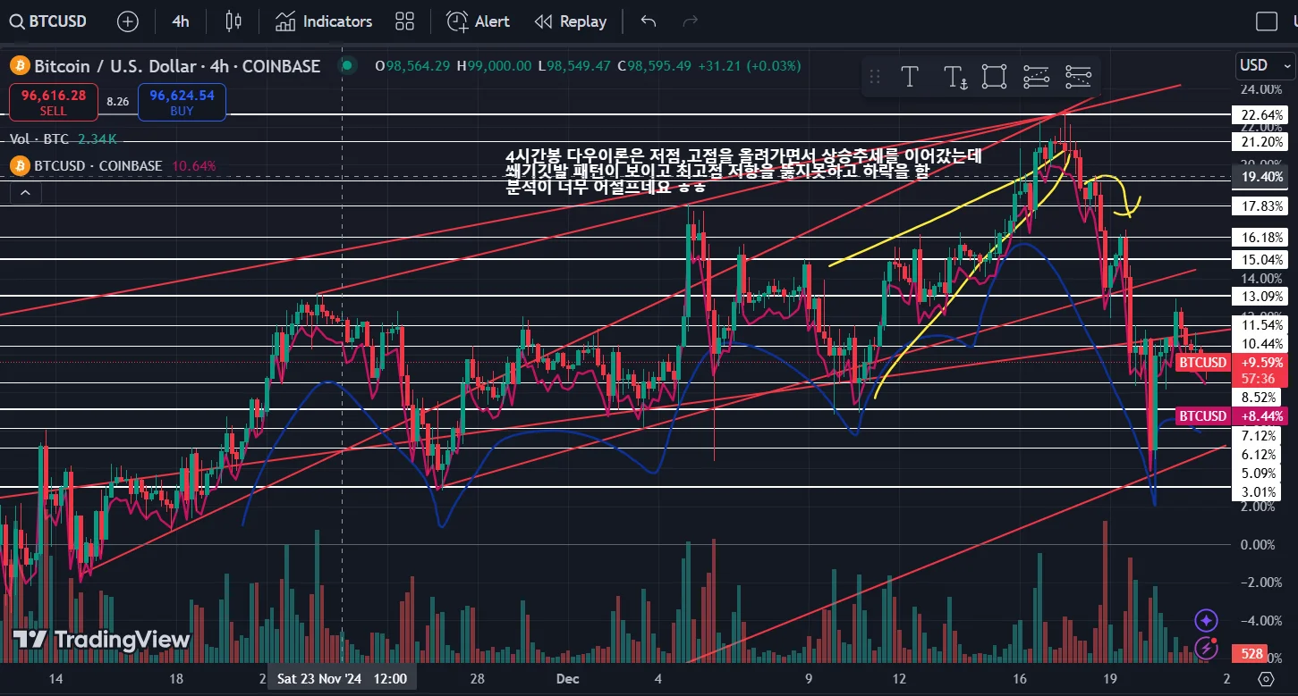Image resolution: width=1298 pixels, height=696 pixels.
Task: Create a new Alert
Action: pyautogui.click(x=478, y=21)
